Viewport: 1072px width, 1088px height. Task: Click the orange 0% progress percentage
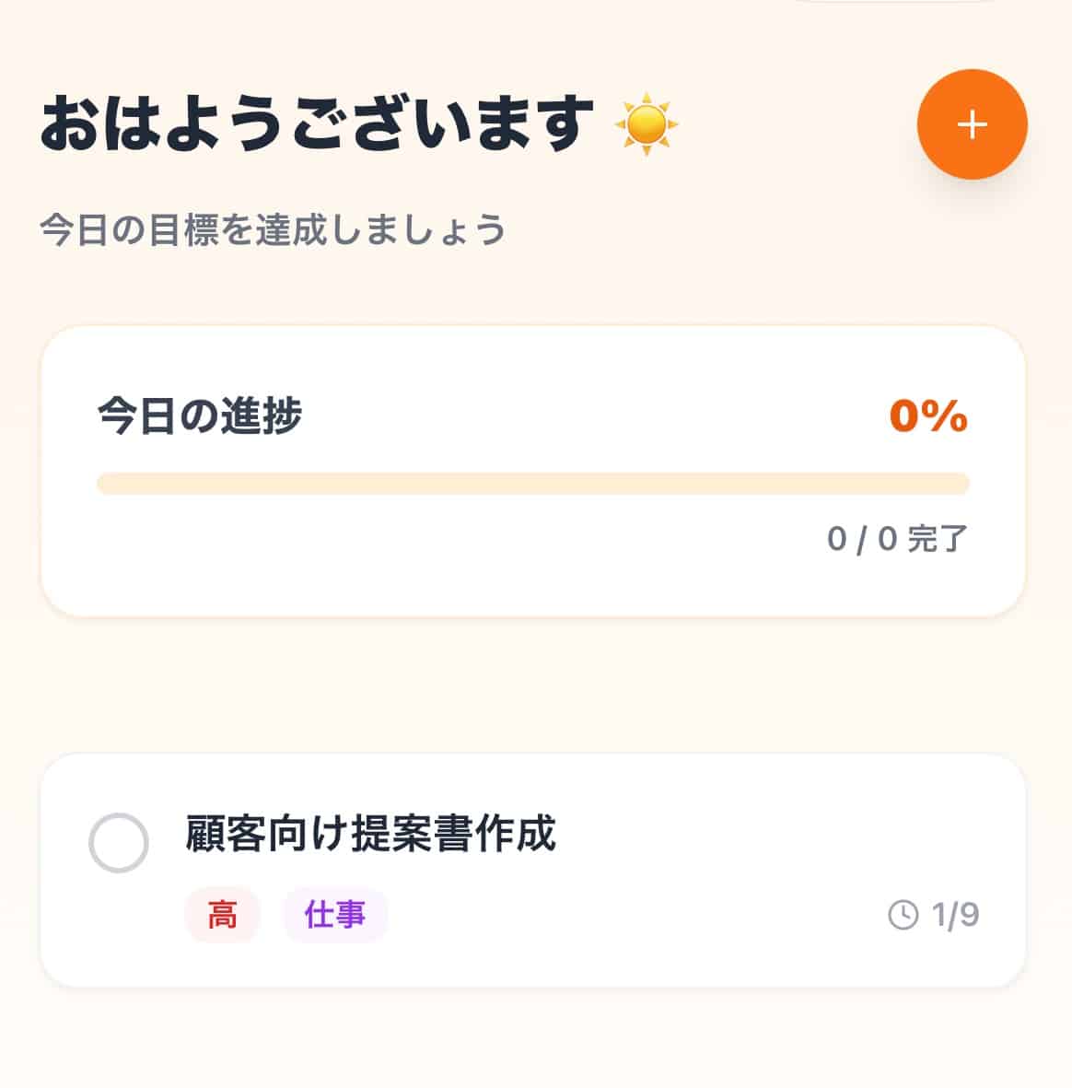coord(927,415)
